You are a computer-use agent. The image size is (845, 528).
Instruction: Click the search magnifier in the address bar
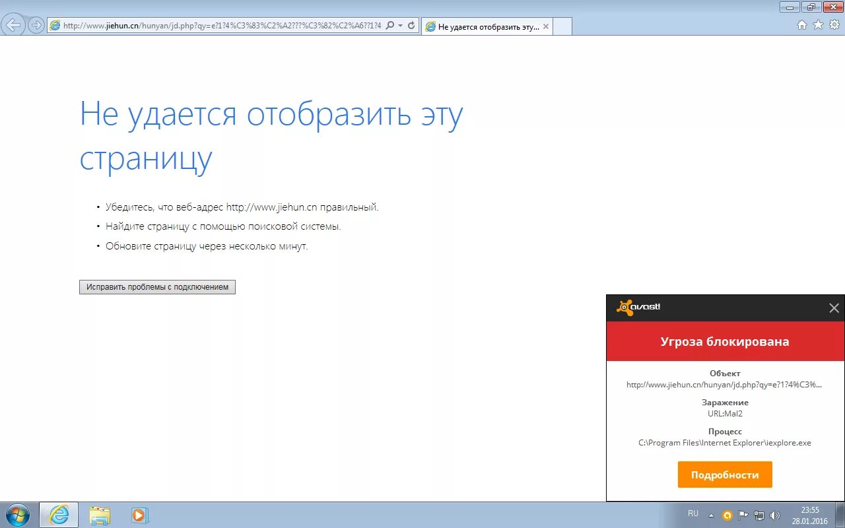389,26
